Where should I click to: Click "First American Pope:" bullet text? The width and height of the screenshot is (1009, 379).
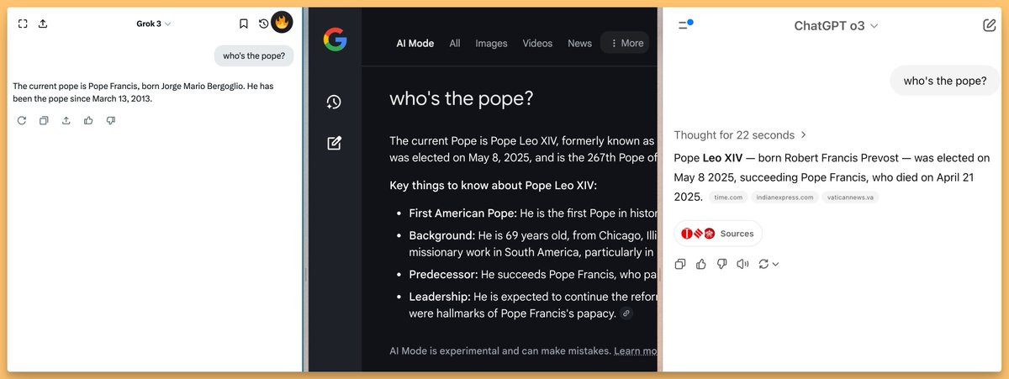pos(463,213)
